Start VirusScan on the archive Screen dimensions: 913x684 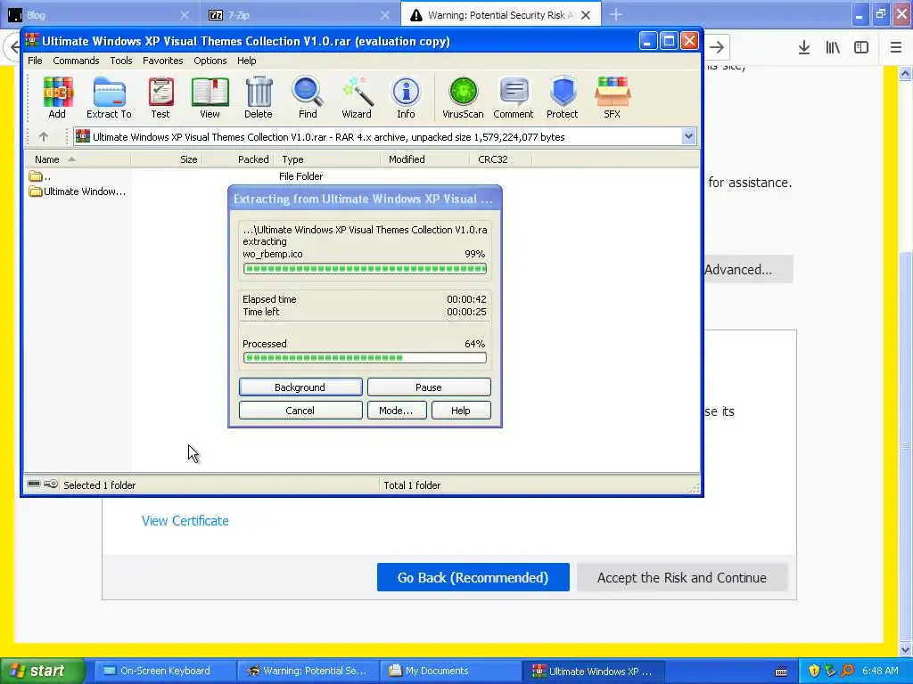(463, 98)
